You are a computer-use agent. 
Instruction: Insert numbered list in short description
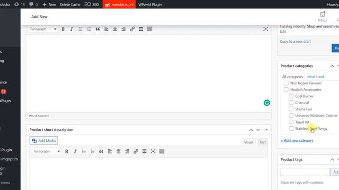93,151
